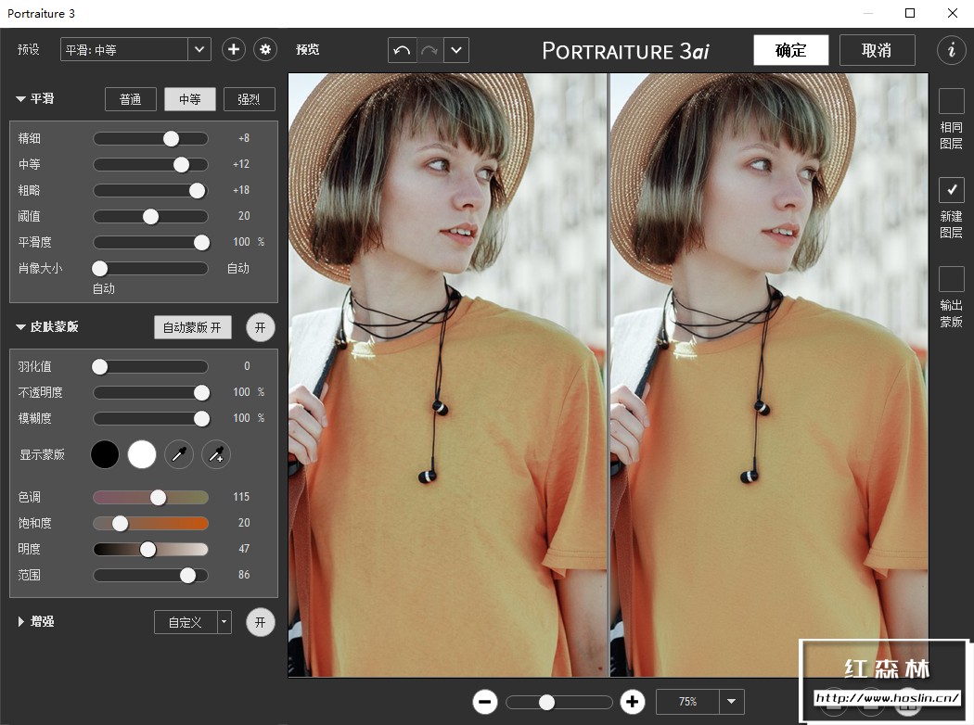Screen dimensions: 974x725
Task: Select the 普通 smoothing tab
Action: tap(131, 99)
